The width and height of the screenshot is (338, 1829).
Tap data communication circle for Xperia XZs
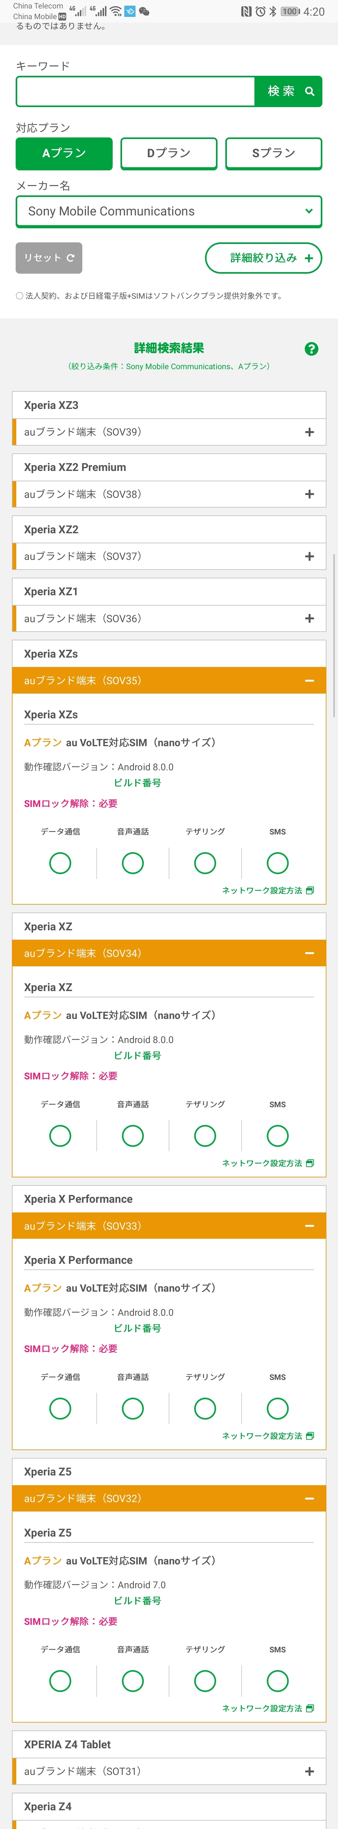[60, 863]
